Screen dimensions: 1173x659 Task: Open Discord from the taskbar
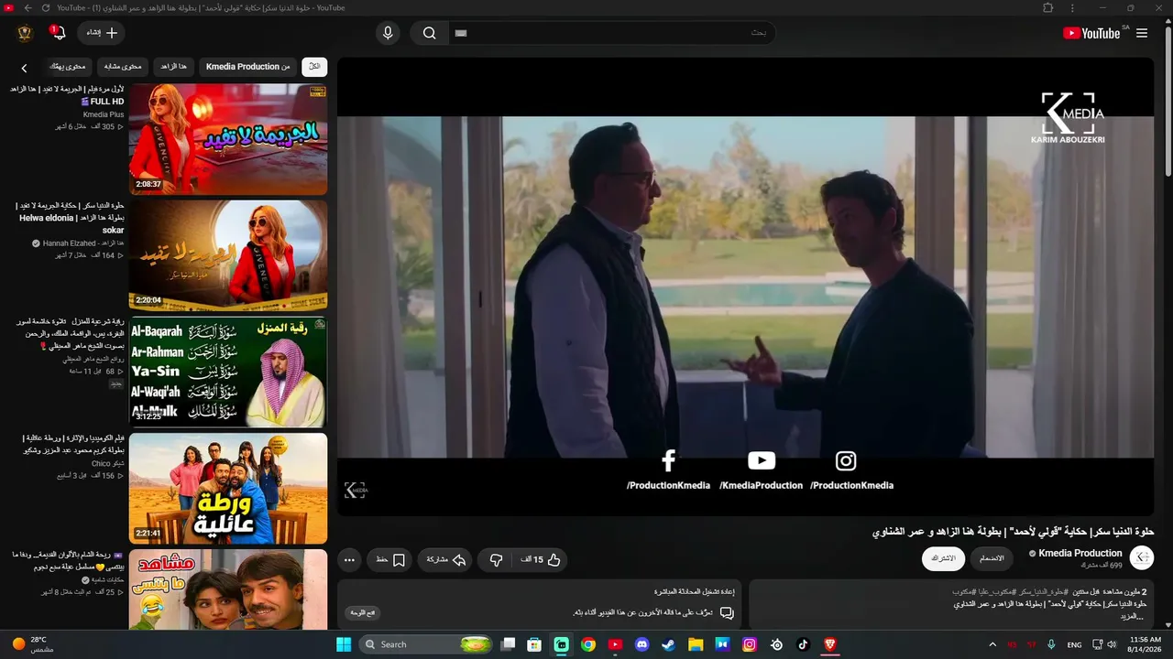coord(641,644)
